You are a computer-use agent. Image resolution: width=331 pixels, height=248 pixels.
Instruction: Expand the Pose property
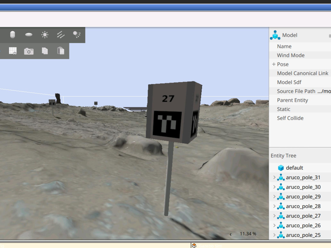(274, 64)
